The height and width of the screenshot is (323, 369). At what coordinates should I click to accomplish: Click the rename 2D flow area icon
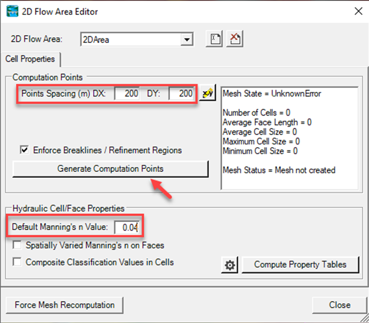(215, 39)
